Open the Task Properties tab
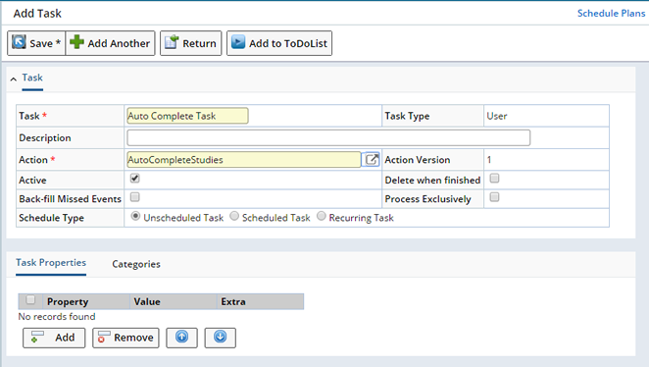The image size is (649, 367). pos(51,263)
